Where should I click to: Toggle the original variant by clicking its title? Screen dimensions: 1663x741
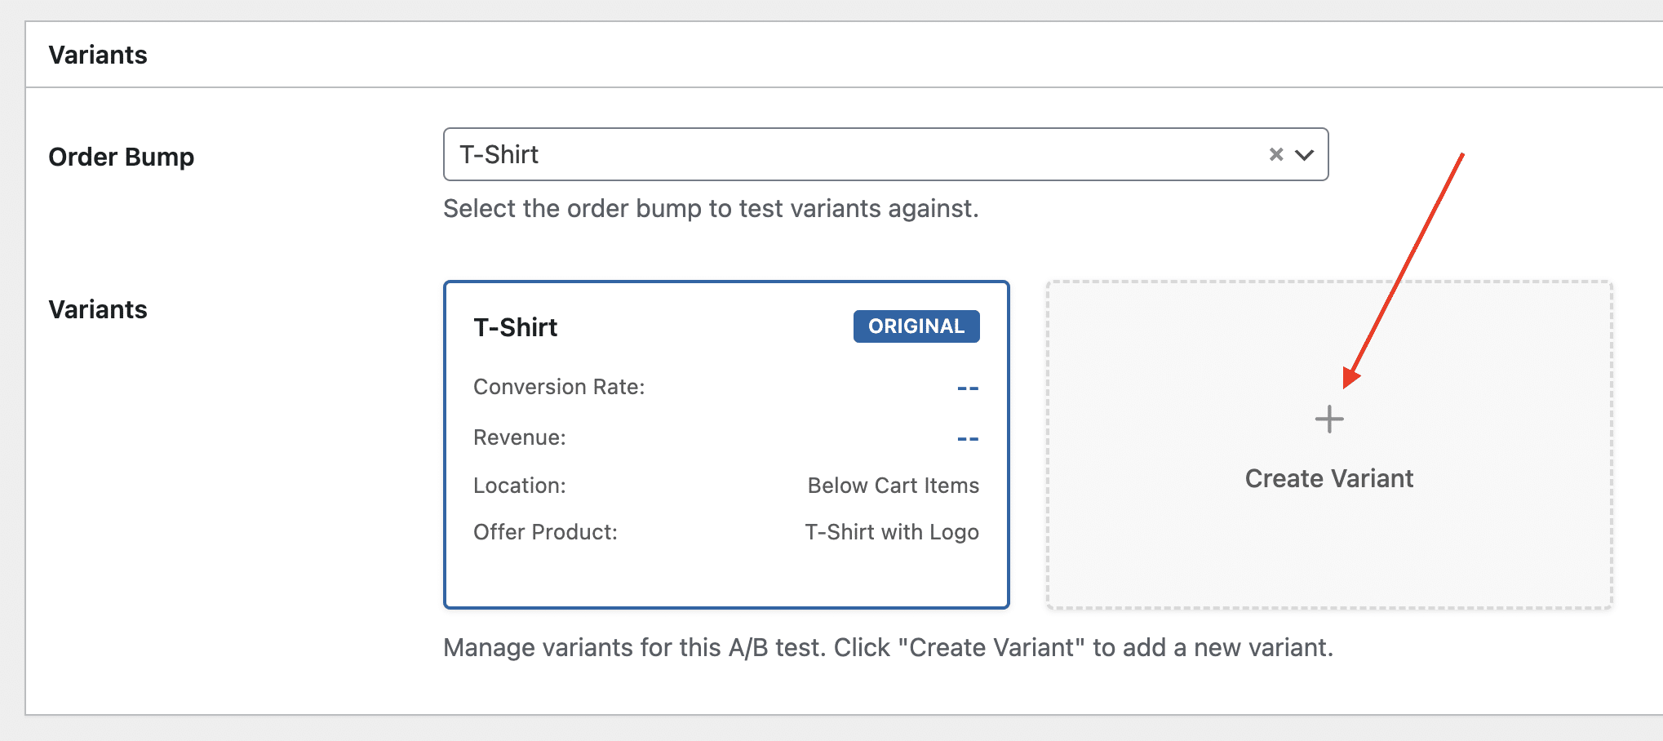pos(515,326)
